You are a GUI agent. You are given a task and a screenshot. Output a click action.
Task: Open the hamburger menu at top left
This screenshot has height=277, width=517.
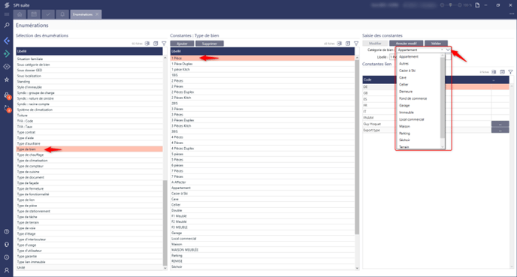pos(6,14)
